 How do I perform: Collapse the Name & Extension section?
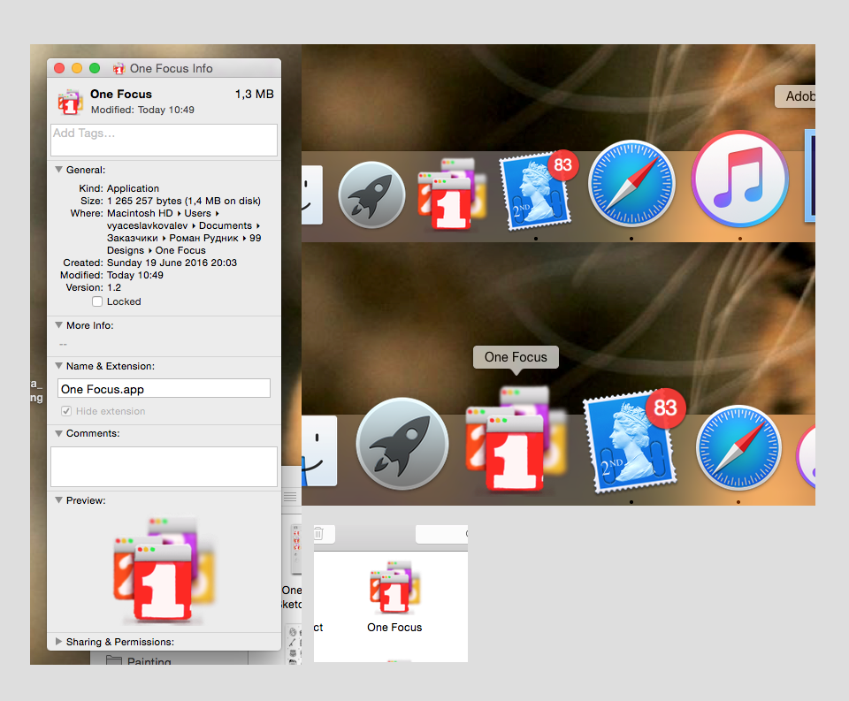coord(58,366)
